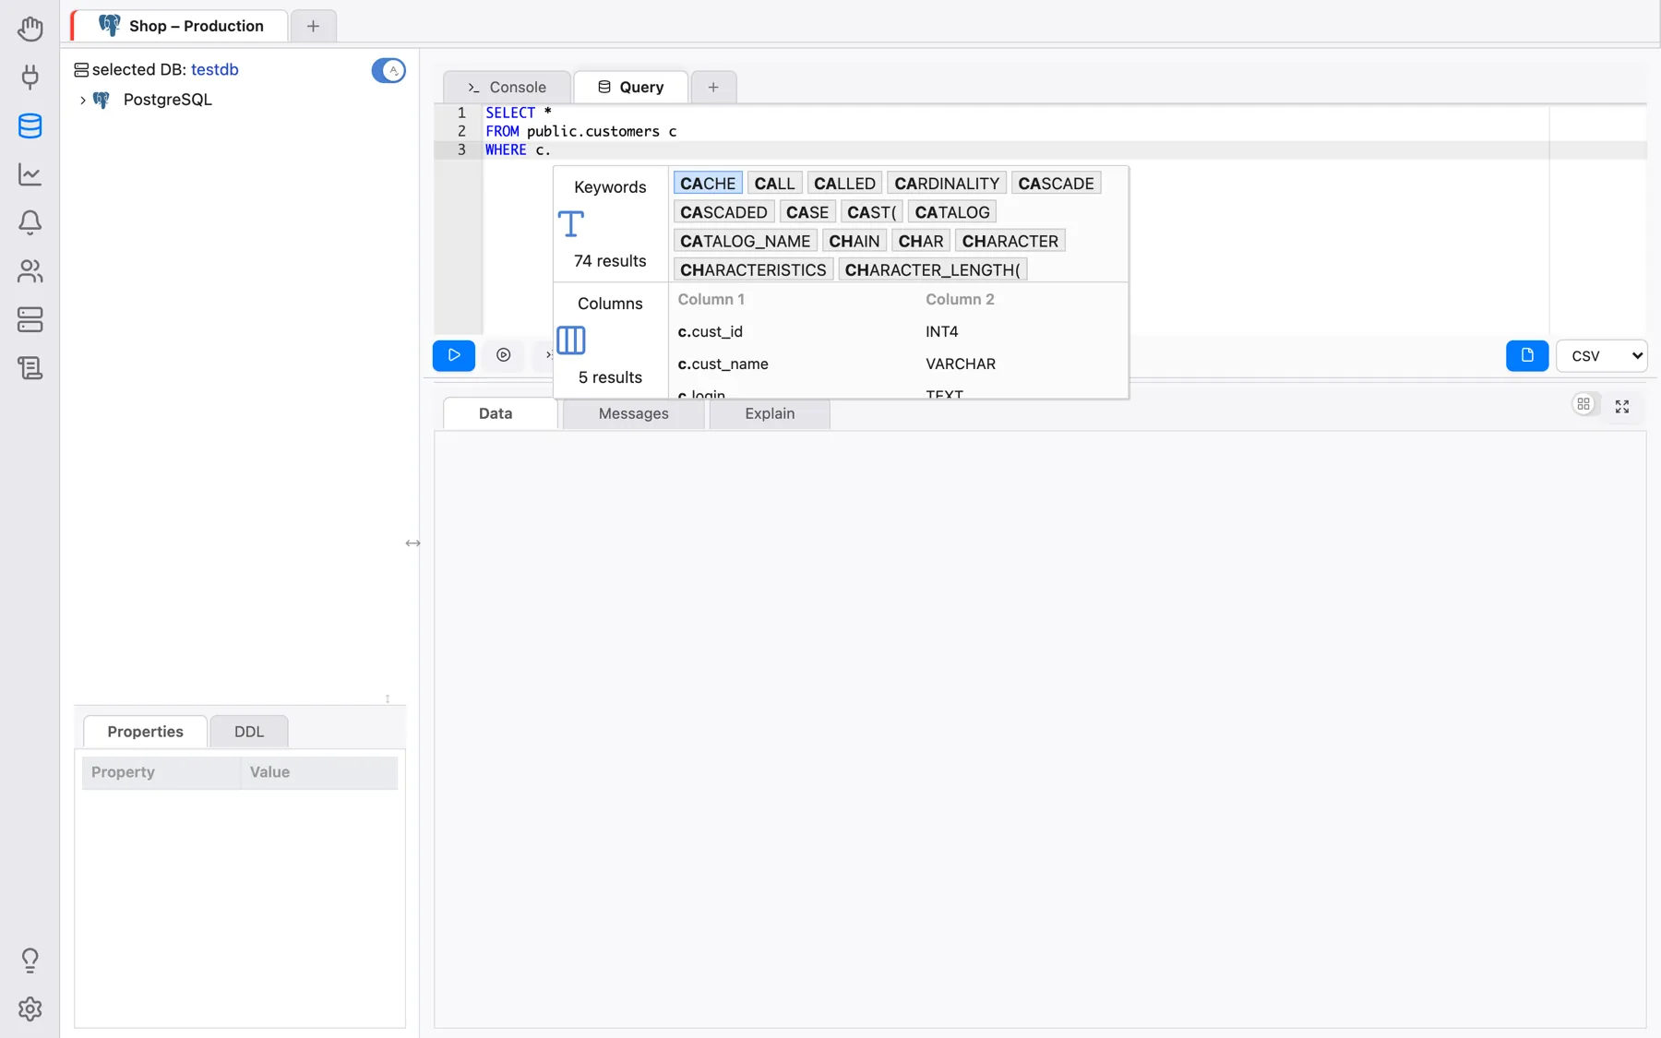The height and width of the screenshot is (1038, 1661).
Task: Add a new query tab with plus
Action: (x=713, y=87)
